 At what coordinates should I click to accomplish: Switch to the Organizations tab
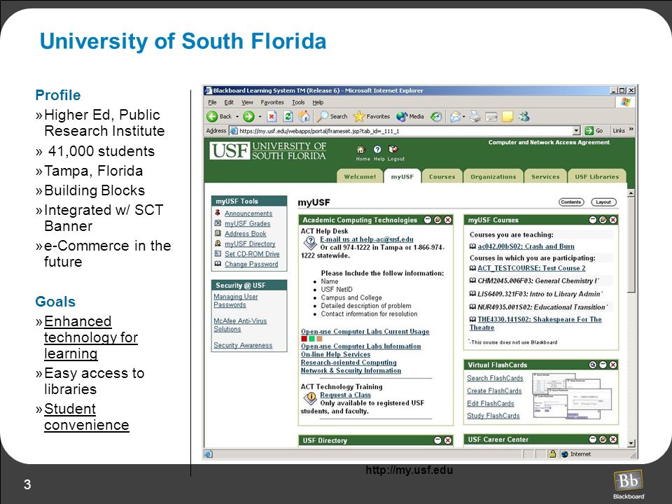(493, 176)
